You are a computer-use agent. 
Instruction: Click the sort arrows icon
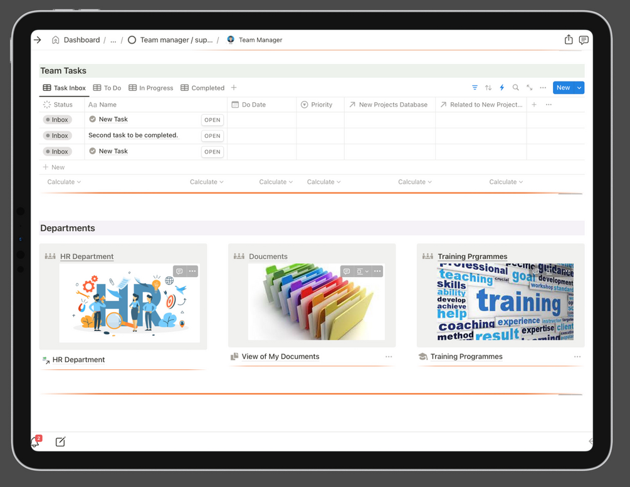coord(488,88)
